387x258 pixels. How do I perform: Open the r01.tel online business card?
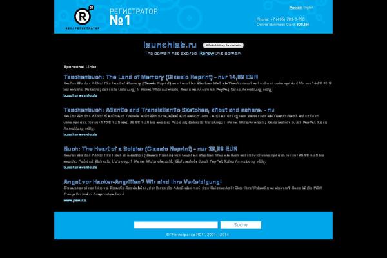(x=303, y=25)
